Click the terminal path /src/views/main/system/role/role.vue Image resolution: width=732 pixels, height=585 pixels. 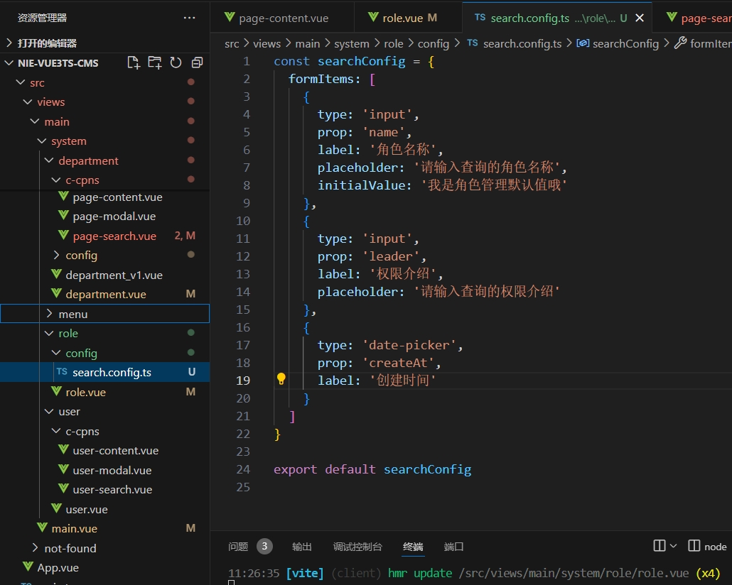click(574, 573)
